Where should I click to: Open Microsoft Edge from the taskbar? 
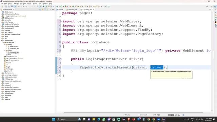(99, 119)
